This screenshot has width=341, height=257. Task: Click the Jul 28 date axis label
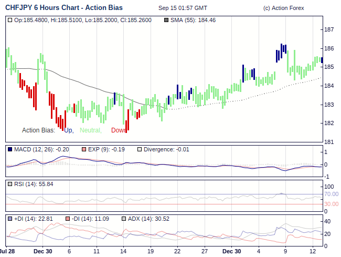click(x=7, y=252)
